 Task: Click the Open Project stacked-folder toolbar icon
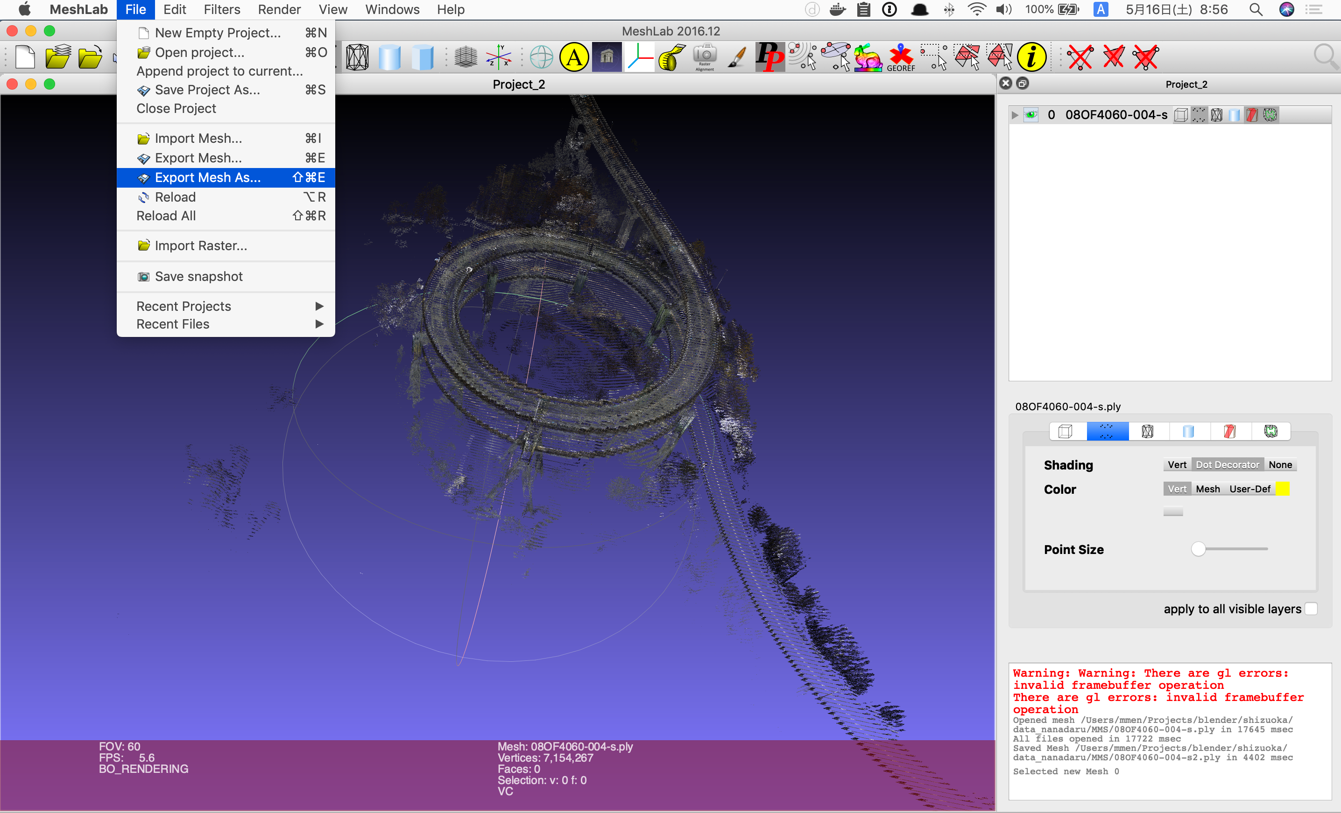coord(58,57)
